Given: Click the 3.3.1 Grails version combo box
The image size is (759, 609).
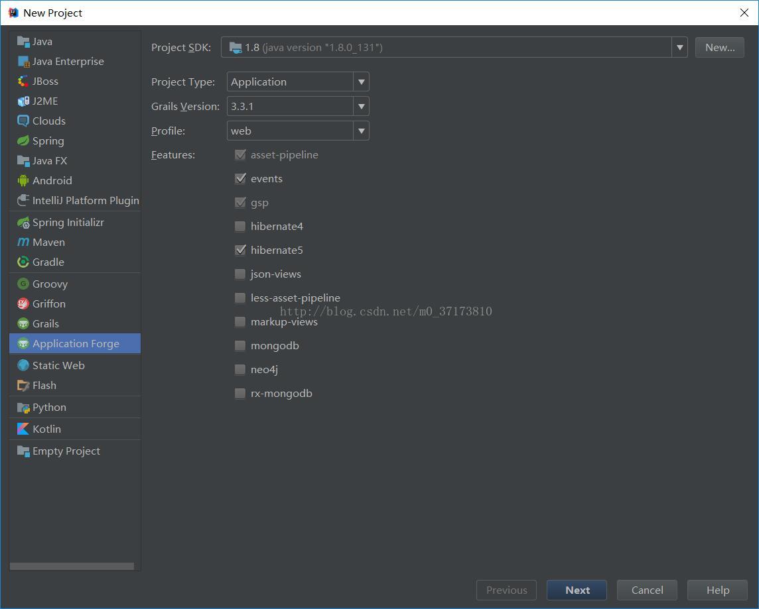Looking at the screenshot, I should [298, 106].
